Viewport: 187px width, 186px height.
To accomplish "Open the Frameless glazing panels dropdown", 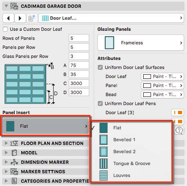I will tap(141, 43).
